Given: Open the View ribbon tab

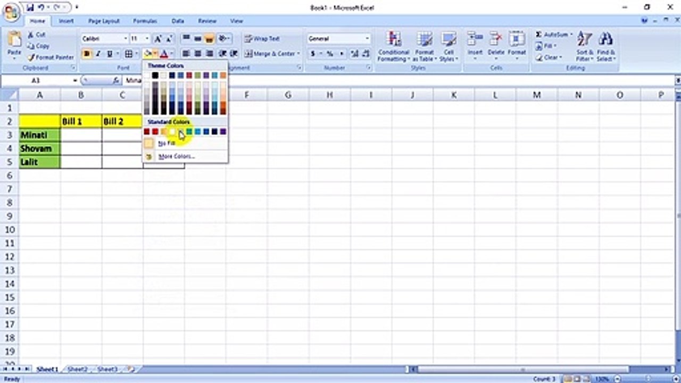Looking at the screenshot, I should [236, 21].
